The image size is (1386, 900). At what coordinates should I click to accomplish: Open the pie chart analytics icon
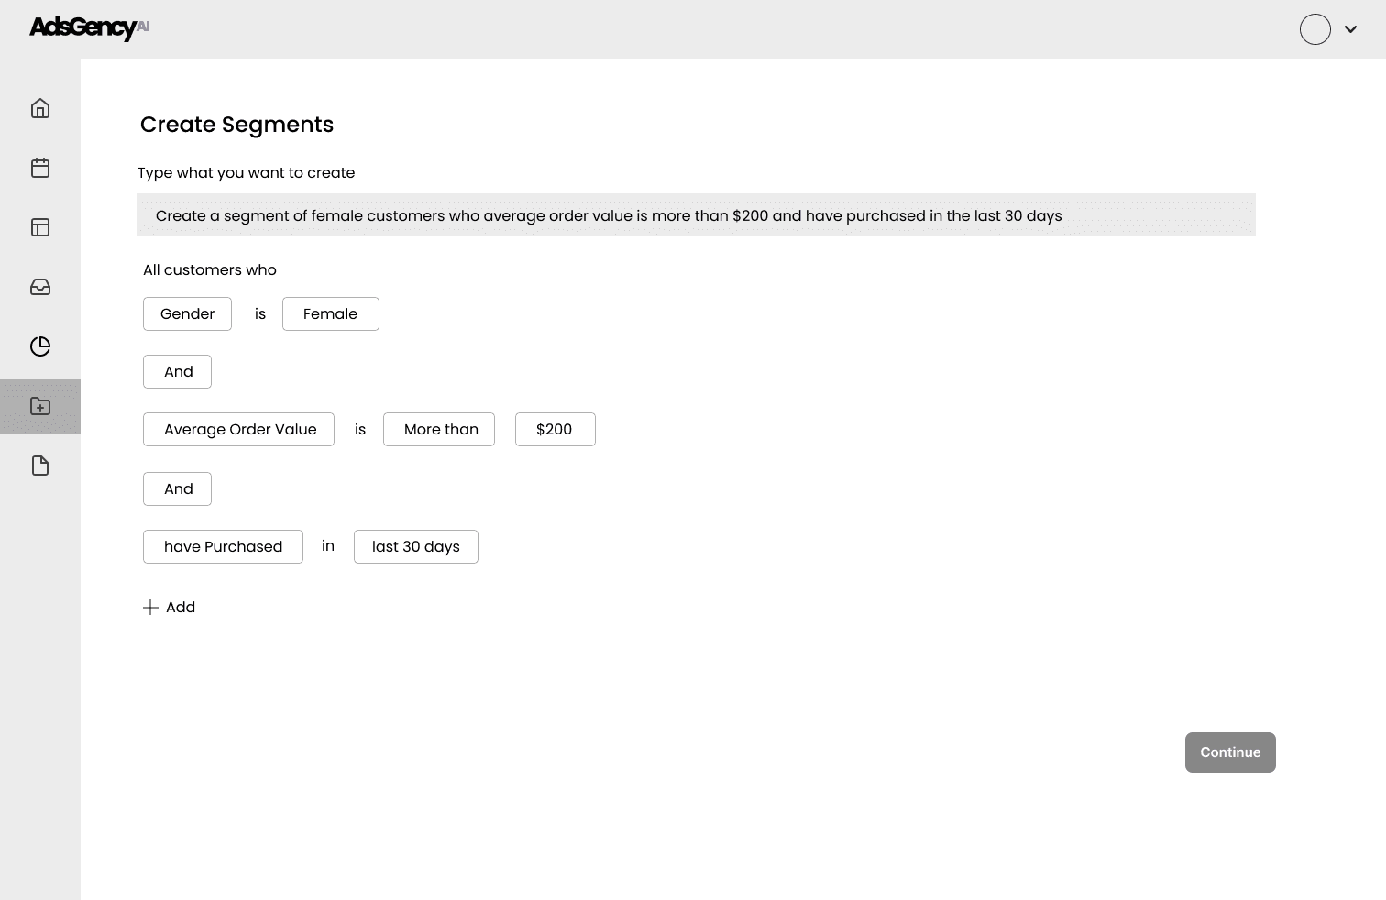pyautogui.click(x=40, y=346)
